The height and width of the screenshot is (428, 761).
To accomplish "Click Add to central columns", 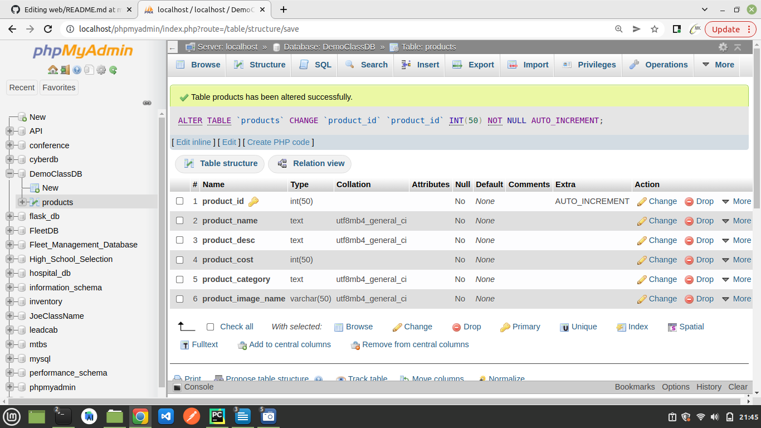I will pos(284,345).
